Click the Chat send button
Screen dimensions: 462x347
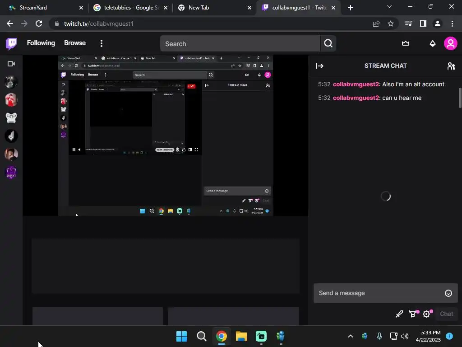click(446, 314)
